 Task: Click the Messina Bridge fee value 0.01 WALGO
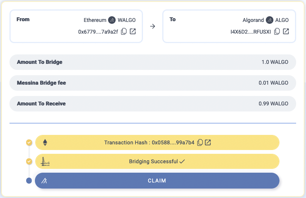273,83
